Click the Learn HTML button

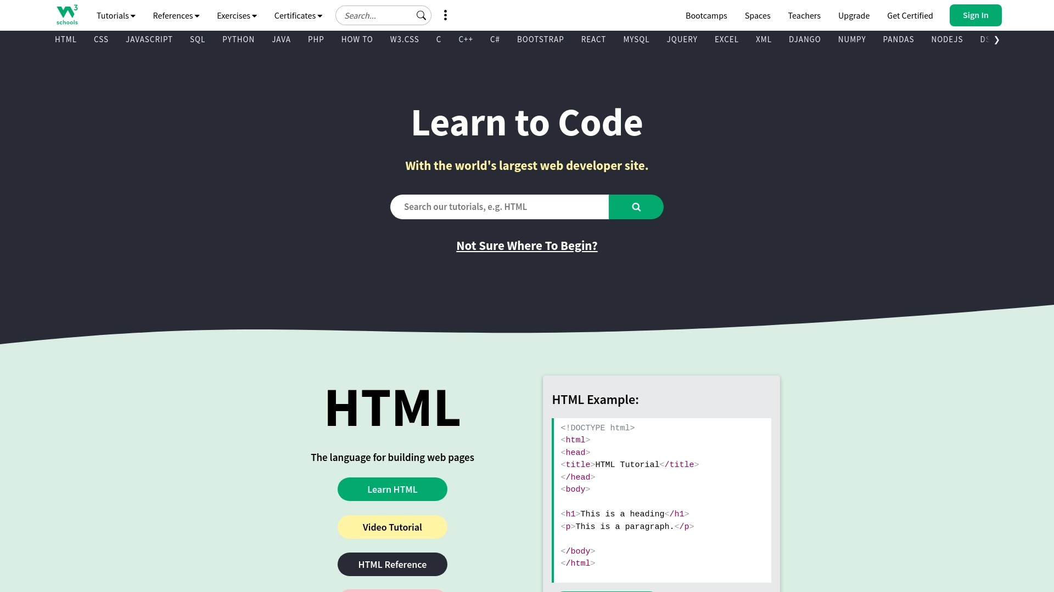click(393, 489)
